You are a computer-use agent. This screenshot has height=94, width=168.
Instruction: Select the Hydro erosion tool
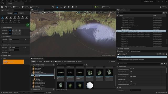click(x=23, y=17)
